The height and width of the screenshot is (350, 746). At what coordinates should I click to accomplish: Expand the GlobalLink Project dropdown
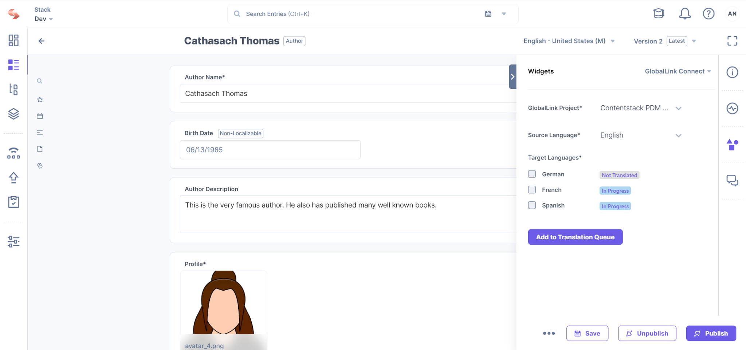click(641, 108)
